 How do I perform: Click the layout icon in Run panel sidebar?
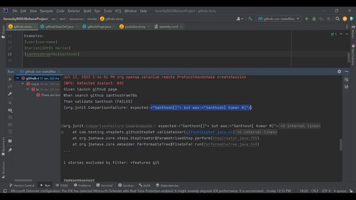tap(10, 141)
